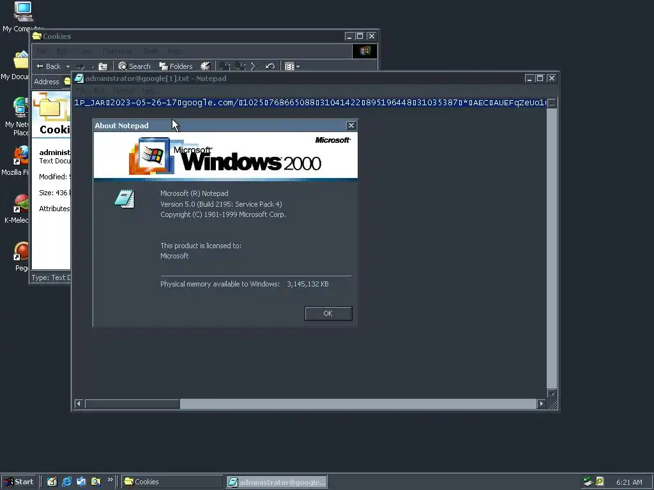Screen dimensions: 654x490
Task: Open the History icon in Cookies toolbar
Action: 205,66
